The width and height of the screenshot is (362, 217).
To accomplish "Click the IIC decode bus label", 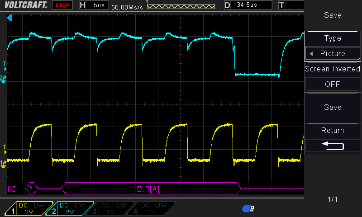I will [12, 189].
